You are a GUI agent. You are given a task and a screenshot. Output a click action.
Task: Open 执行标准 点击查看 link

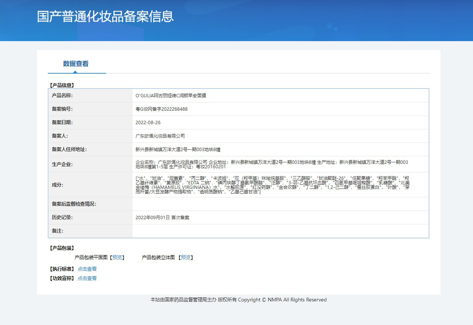(x=87, y=269)
